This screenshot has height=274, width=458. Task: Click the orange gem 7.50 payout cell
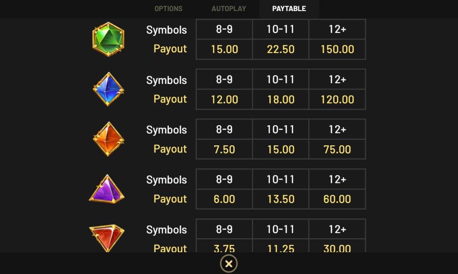224,149
